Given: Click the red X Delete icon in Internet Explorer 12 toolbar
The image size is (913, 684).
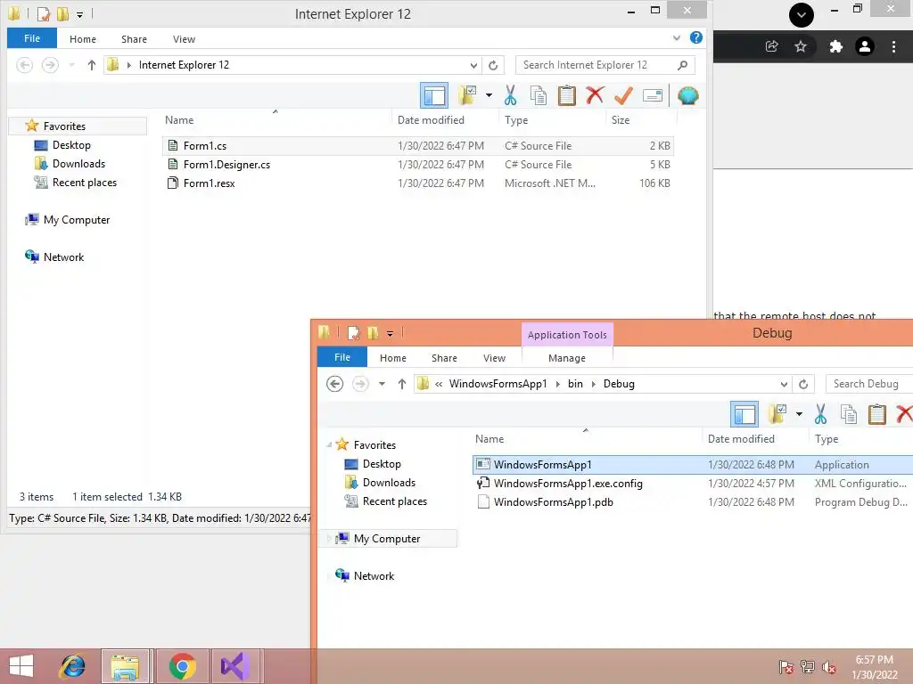Looking at the screenshot, I should coord(595,94).
